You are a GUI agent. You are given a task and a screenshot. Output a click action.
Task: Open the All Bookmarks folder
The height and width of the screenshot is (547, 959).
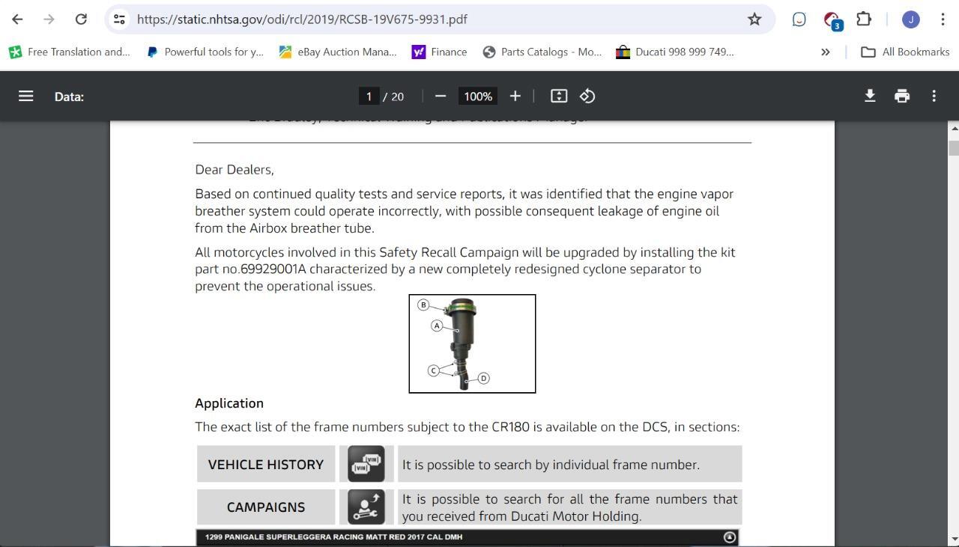click(906, 52)
